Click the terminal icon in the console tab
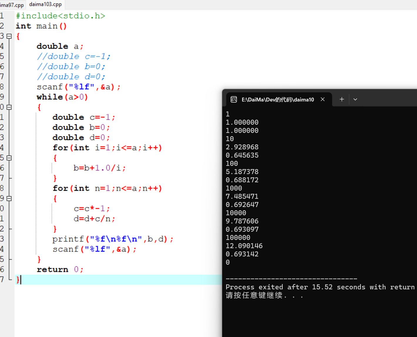Image resolution: width=417 pixels, height=337 pixels. (234, 100)
